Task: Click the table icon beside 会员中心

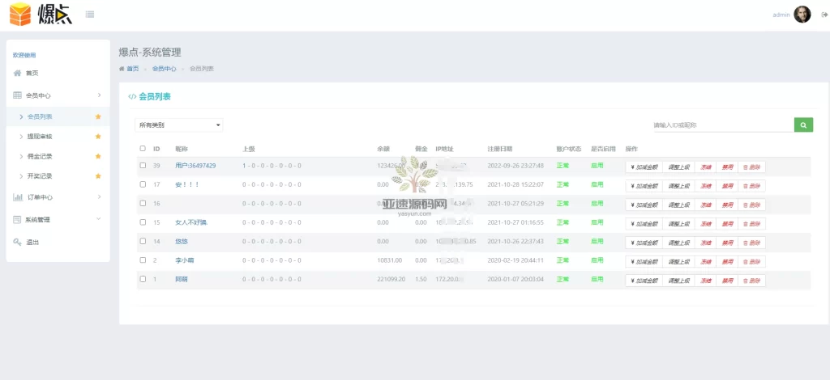Action: tap(18, 95)
